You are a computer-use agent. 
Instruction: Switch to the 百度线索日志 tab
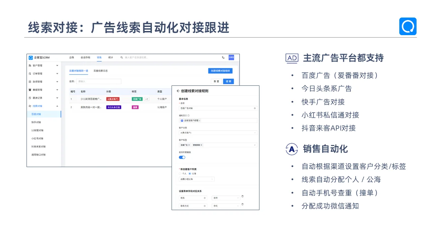pos(101,71)
